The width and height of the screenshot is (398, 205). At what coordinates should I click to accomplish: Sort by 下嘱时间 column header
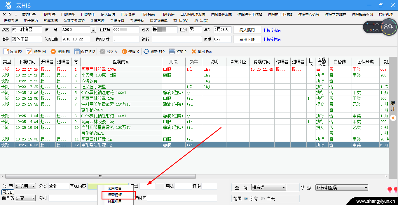pyautogui.click(x=27, y=62)
